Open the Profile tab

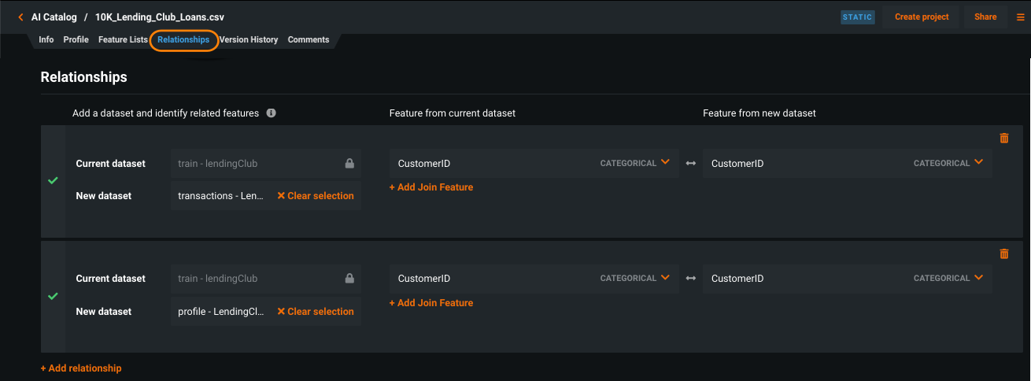click(76, 39)
